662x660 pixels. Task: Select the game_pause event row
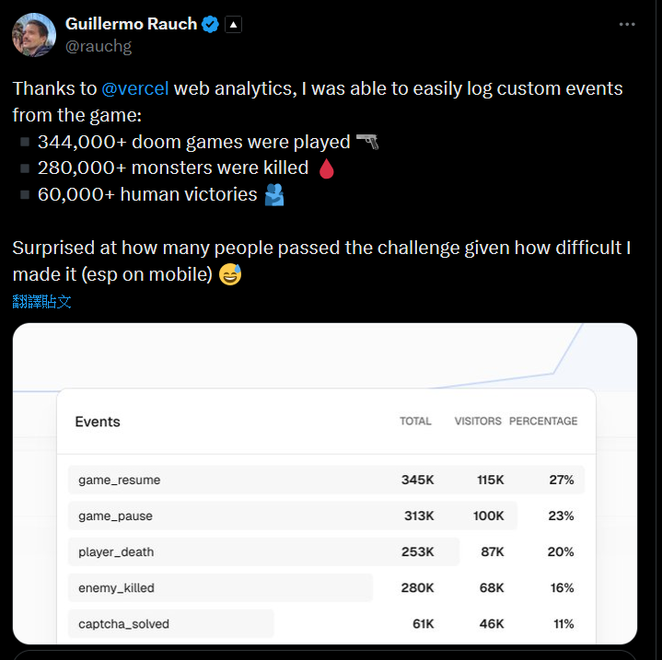[116, 516]
